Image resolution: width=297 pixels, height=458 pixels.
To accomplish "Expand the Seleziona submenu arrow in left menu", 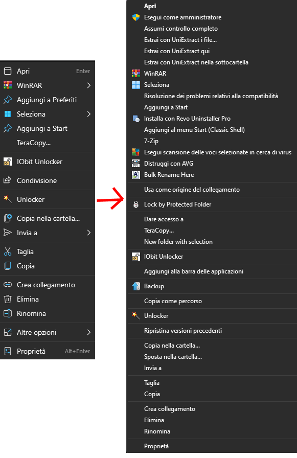I will (x=89, y=114).
